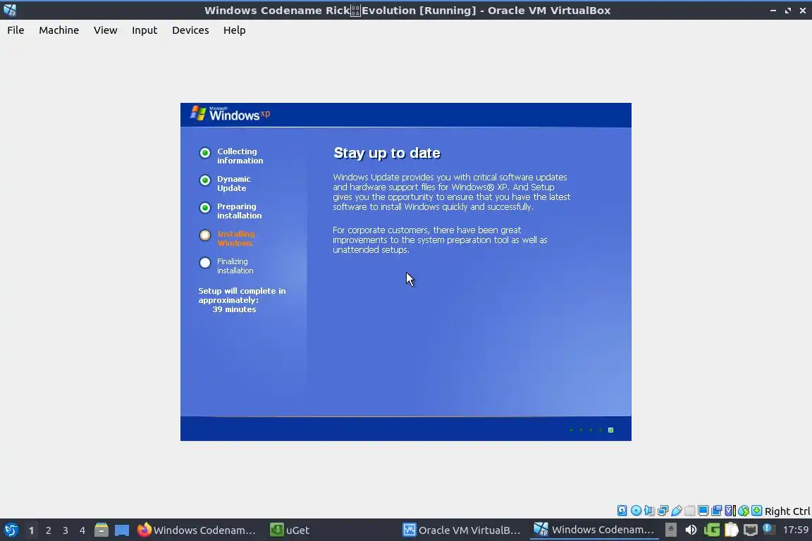Click the Windows XP logo in setup

coord(229,113)
